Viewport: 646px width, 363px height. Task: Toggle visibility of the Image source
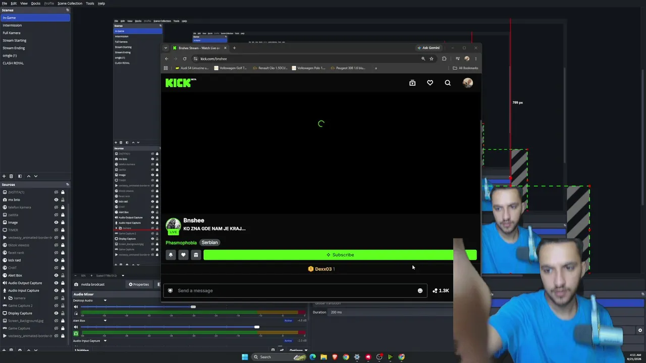click(x=56, y=222)
